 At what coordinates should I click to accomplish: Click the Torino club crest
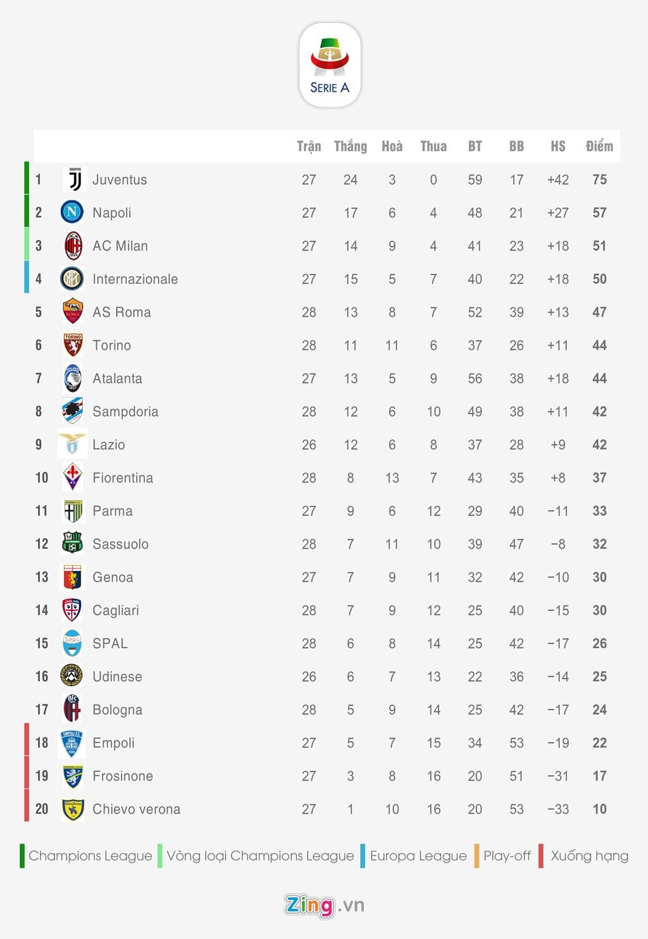click(73, 345)
